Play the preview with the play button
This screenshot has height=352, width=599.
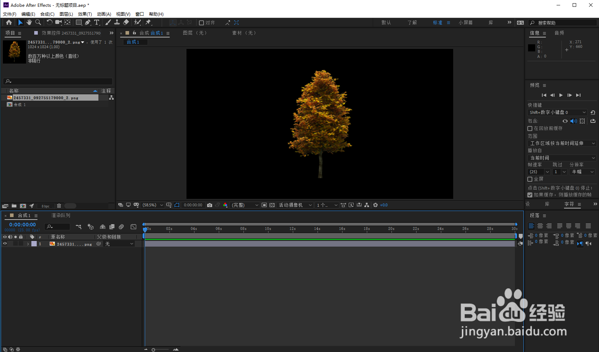pos(561,95)
